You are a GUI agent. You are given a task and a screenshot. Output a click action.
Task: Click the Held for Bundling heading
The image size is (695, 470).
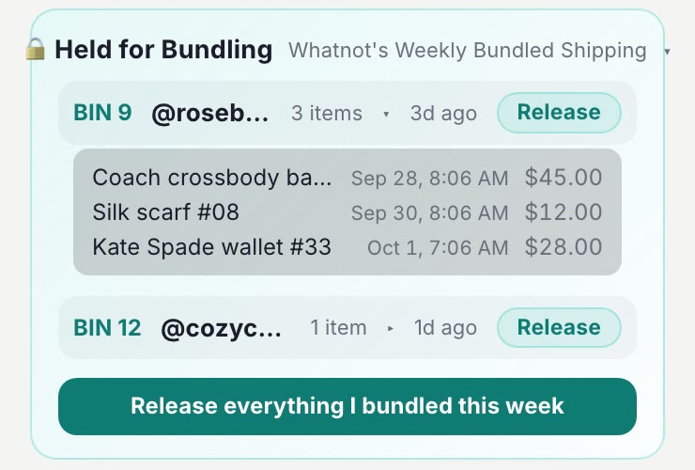click(163, 49)
